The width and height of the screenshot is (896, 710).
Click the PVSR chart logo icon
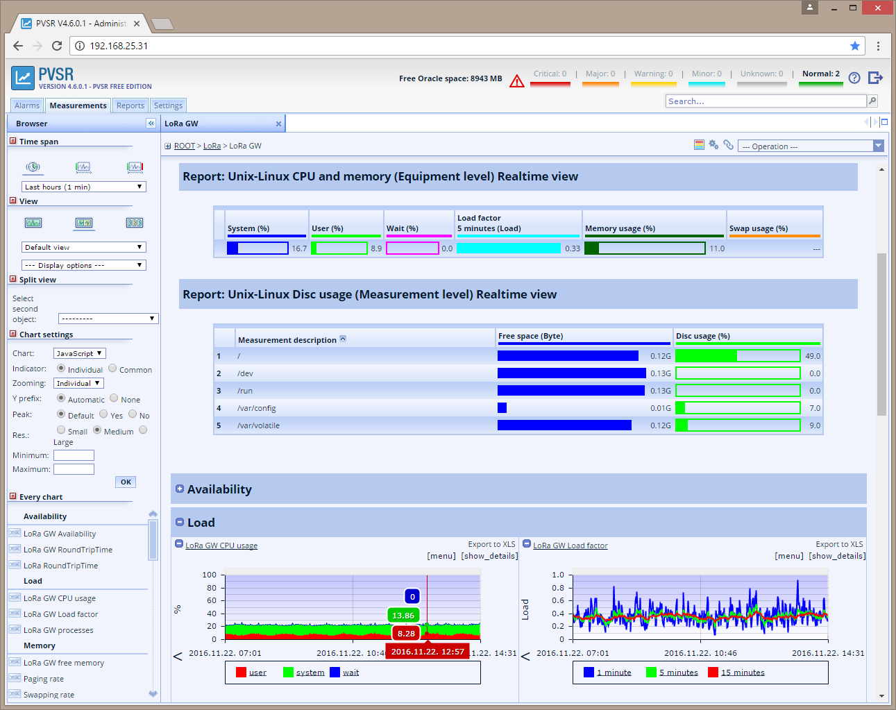pos(23,78)
